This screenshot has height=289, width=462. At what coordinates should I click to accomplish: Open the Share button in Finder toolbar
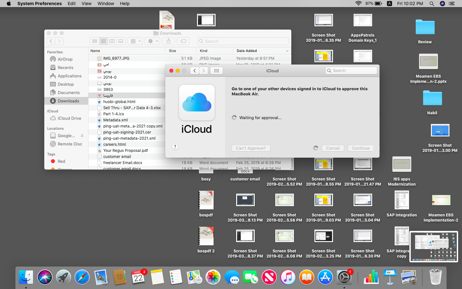tap(168, 41)
